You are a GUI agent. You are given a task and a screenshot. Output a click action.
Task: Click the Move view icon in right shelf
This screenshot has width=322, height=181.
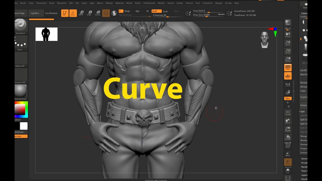click(288, 121)
